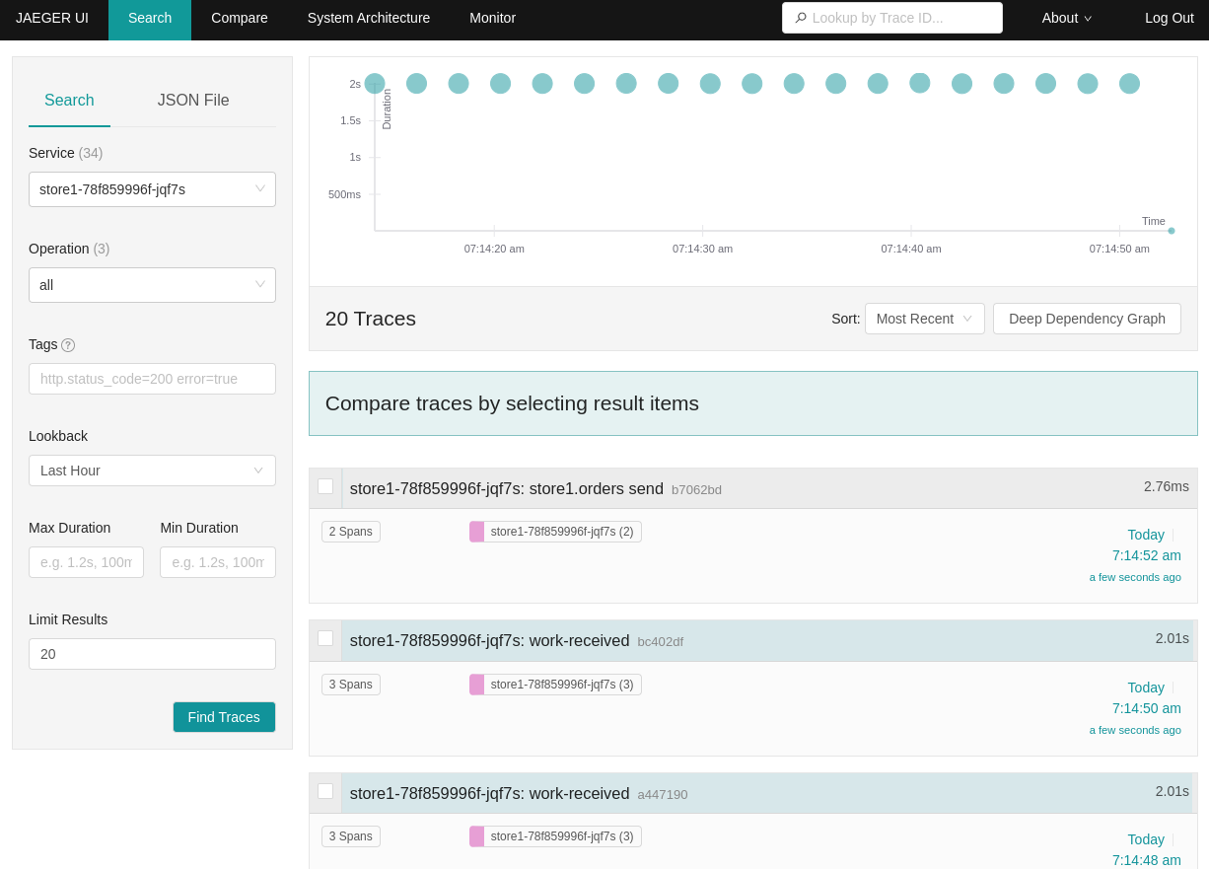Click the pink service color chip on a447190 trace

(x=476, y=836)
